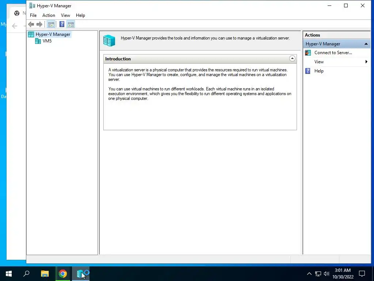Show hidden system tray icons
The image size is (374, 281).
tap(309, 274)
